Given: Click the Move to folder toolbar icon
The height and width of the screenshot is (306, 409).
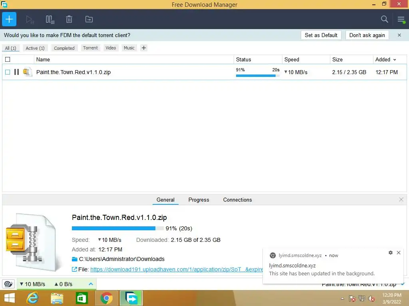Looking at the screenshot, I should click(x=89, y=19).
